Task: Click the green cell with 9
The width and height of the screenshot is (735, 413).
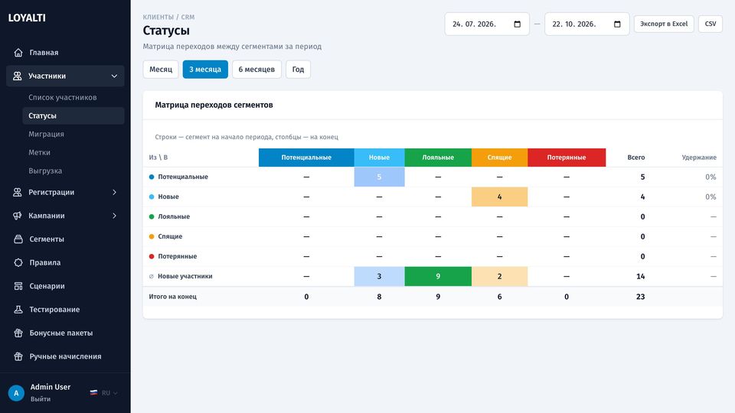Action: tap(438, 276)
